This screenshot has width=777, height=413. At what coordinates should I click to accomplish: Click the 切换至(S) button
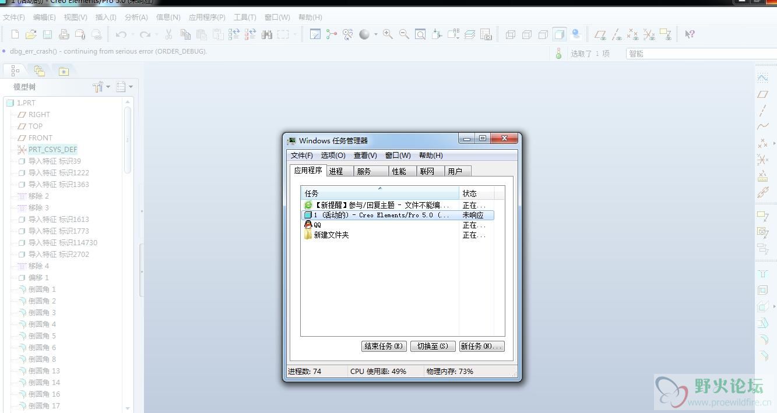(433, 346)
